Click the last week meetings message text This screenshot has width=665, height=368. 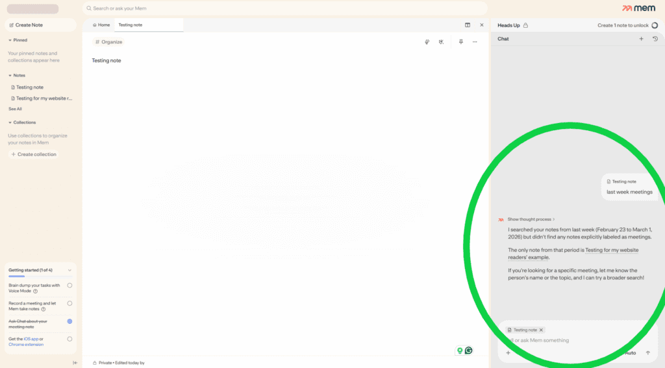(x=629, y=192)
